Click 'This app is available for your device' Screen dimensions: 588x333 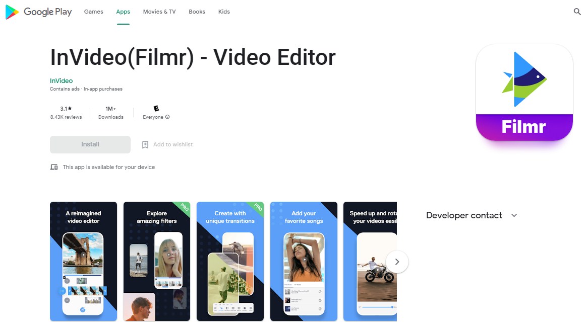click(109, 167)
